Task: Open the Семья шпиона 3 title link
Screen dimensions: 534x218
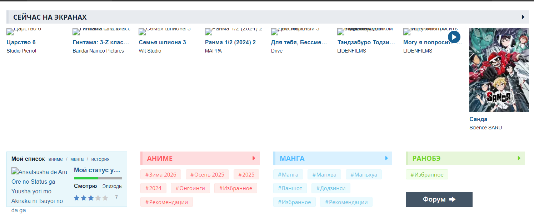Action: (x=162, y=43)
